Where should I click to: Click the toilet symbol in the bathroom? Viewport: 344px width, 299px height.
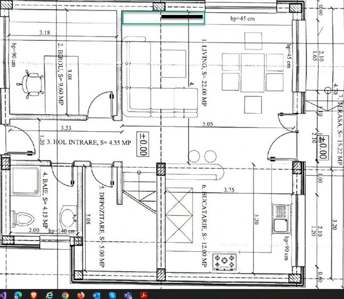tap(23, 219)
